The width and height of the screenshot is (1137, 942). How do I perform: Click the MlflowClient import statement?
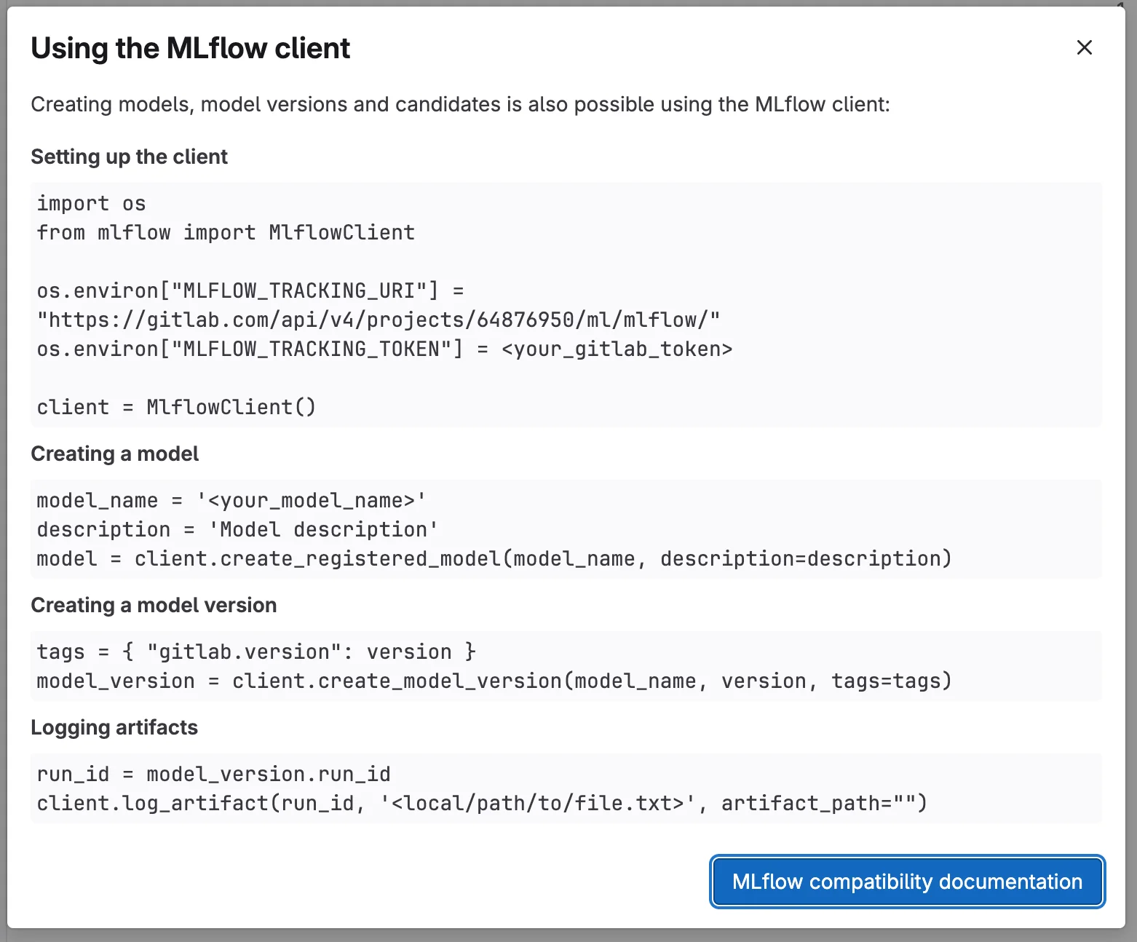point(225,232)
